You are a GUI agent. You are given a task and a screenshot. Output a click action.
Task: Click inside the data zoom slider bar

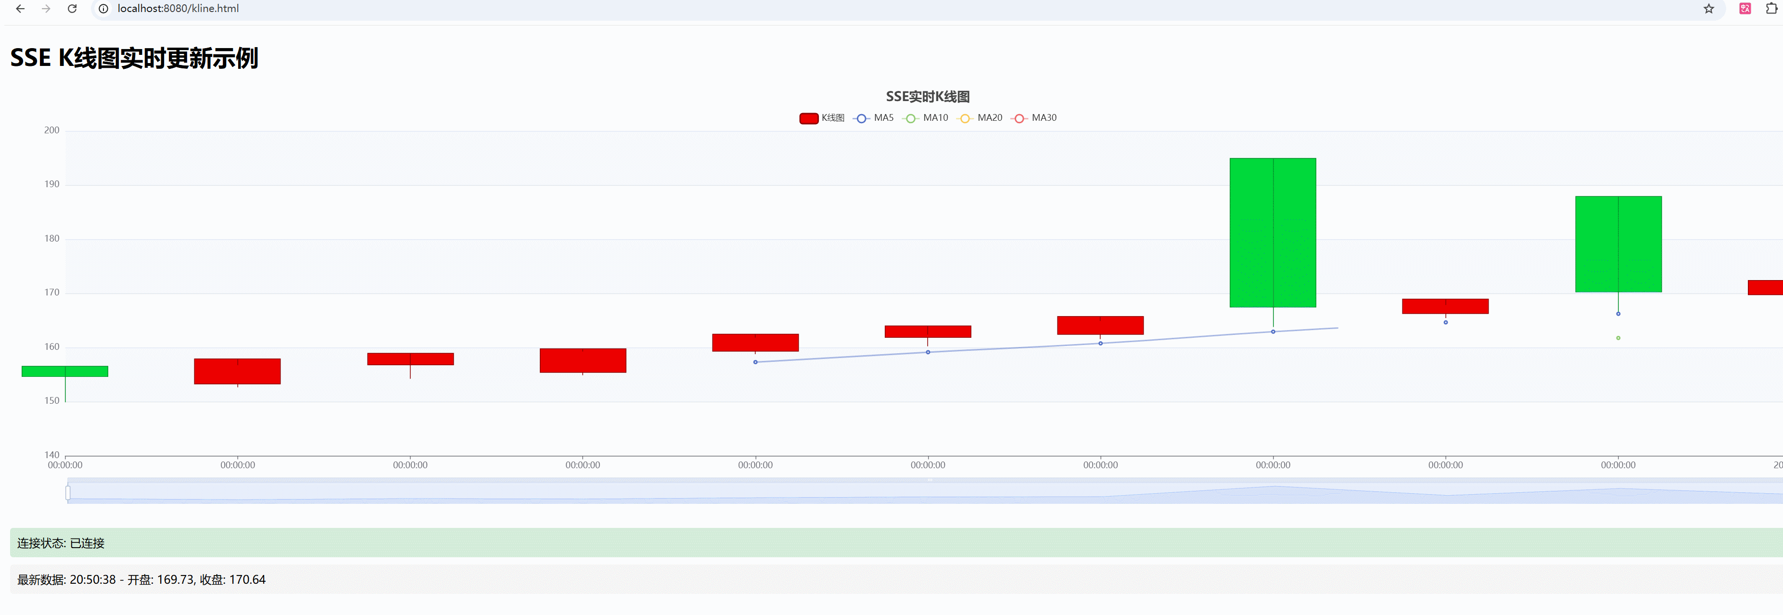(x=900, y=493)
